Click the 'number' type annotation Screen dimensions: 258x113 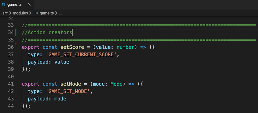click(x=126, y=47)
